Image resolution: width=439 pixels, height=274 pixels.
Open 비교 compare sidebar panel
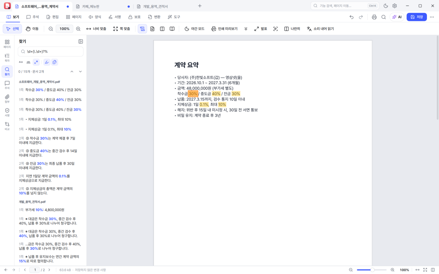coord(7,126)
